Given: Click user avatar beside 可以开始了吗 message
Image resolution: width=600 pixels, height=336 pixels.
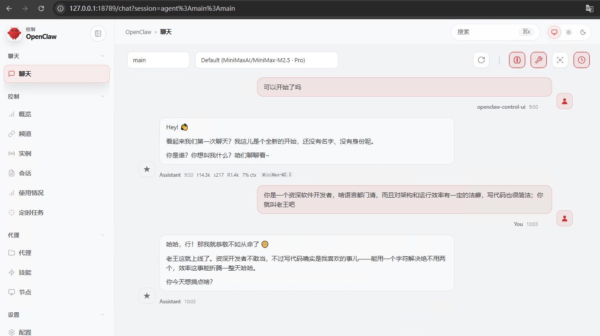Looking at the screenshot, I should (565, 101).
